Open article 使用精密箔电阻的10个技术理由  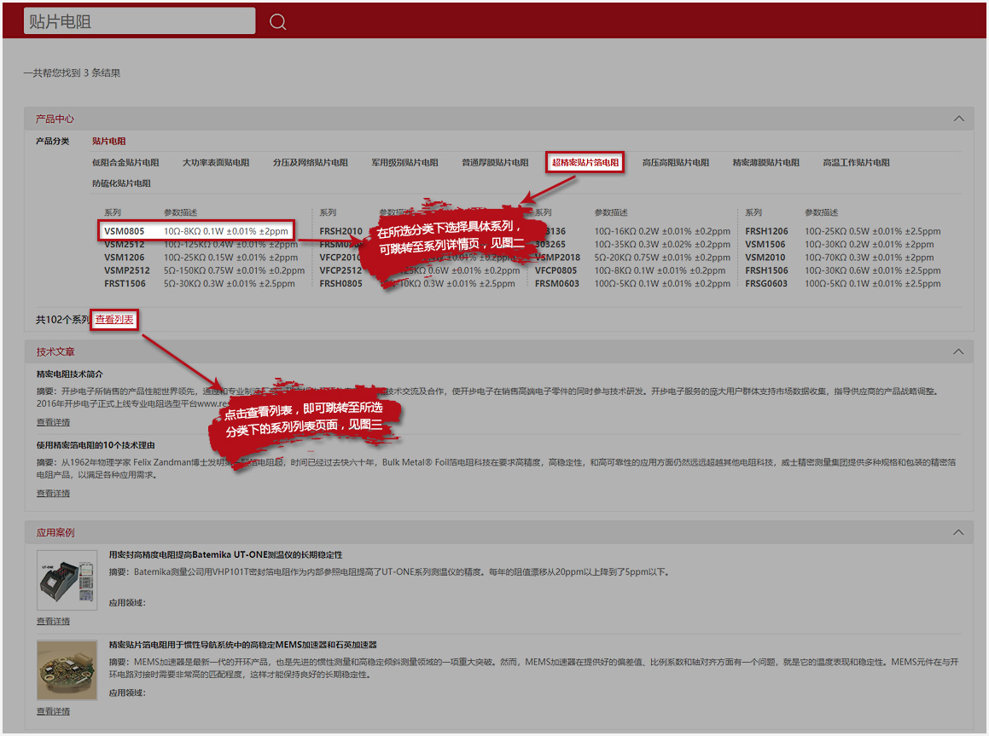[96, 445]
